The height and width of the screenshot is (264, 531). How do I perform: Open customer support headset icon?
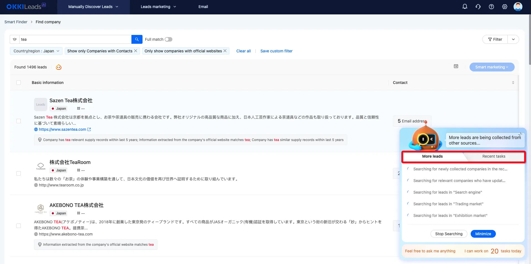pyautogui.click(x=478, y=7)
